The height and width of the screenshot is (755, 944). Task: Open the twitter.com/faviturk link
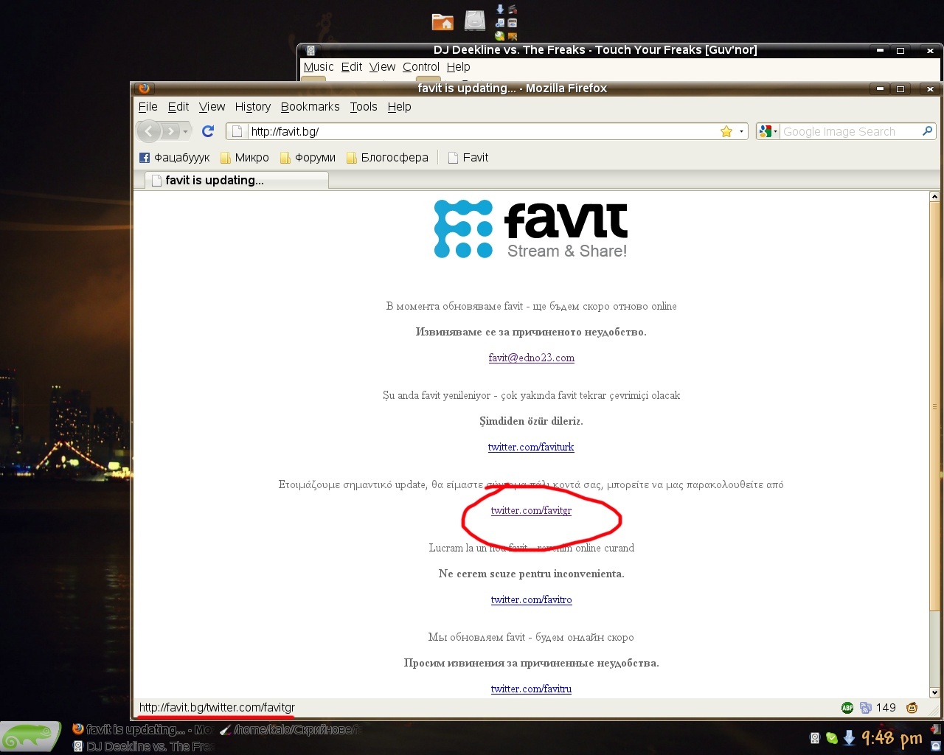531,447
